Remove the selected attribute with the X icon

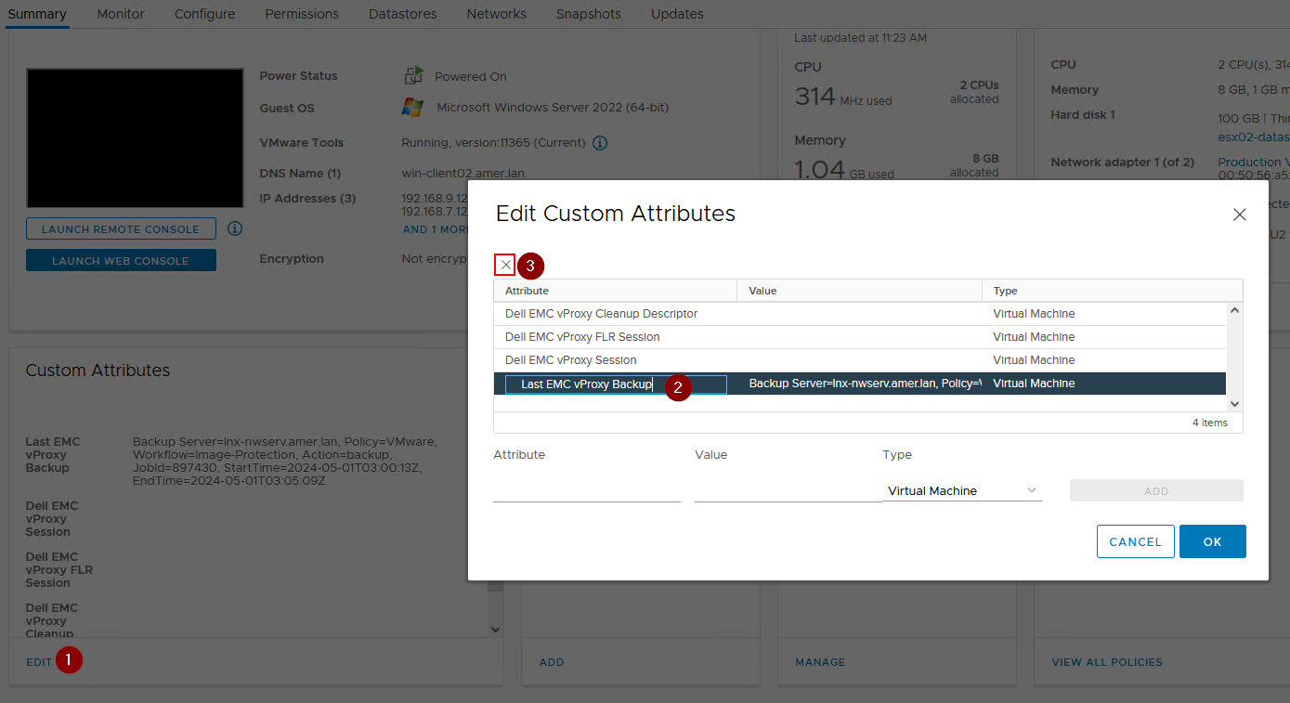504,265
